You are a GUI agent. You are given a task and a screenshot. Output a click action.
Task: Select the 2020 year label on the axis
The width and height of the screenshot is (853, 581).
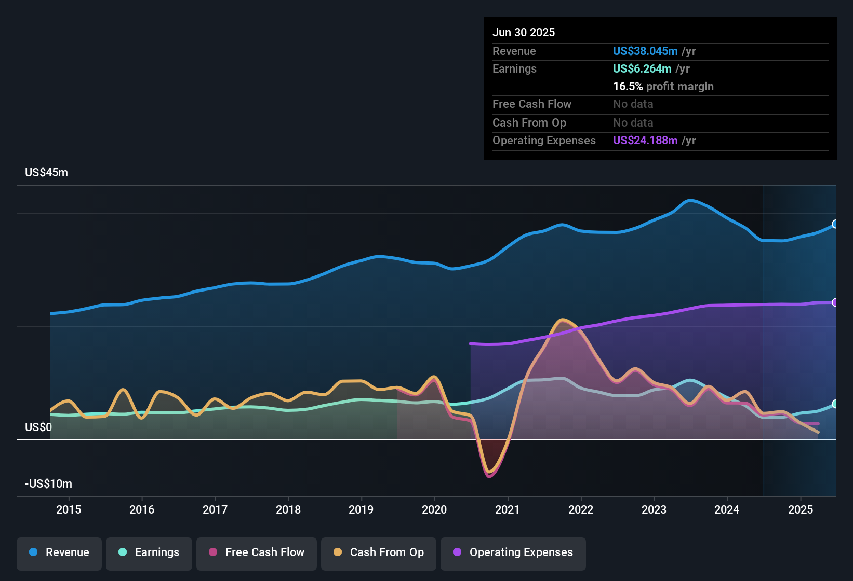[x=435, y=510]
